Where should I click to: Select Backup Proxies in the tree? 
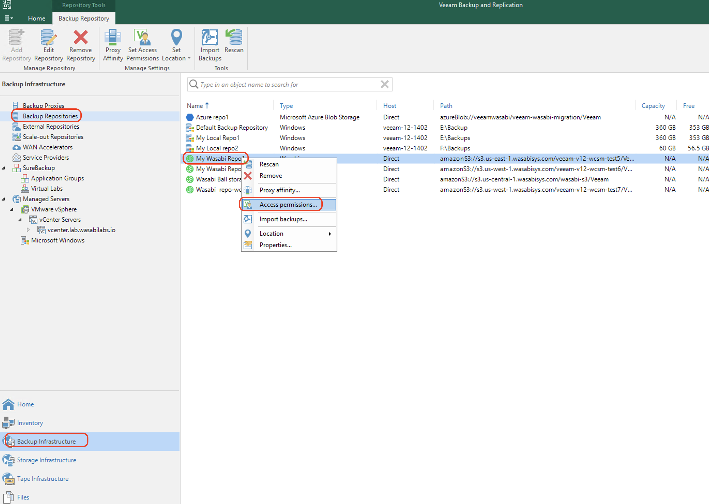[x=43, y=106]
